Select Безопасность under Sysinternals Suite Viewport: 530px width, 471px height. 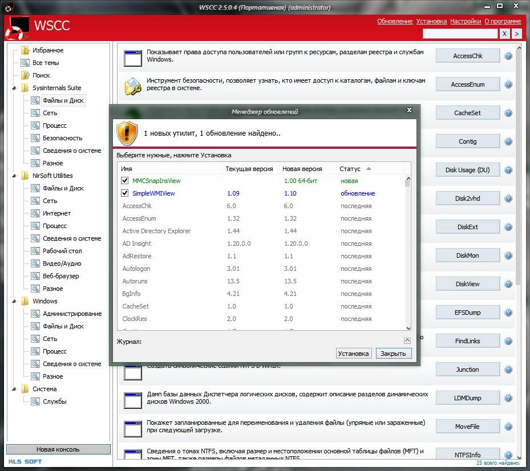point(63,138)
